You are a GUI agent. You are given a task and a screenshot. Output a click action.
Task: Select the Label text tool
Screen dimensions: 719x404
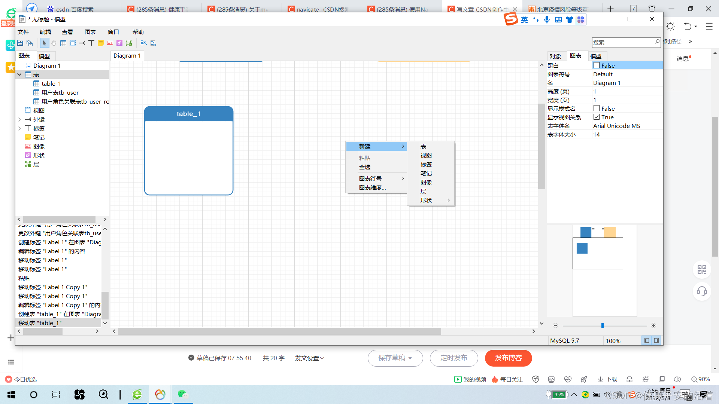91,43
